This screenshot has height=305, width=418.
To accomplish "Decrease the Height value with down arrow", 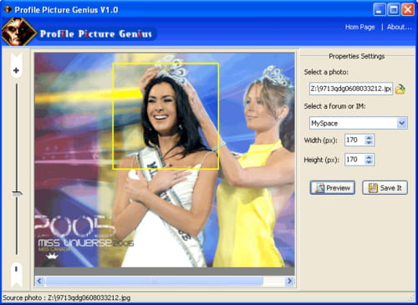I will click(x=369, y=162).
